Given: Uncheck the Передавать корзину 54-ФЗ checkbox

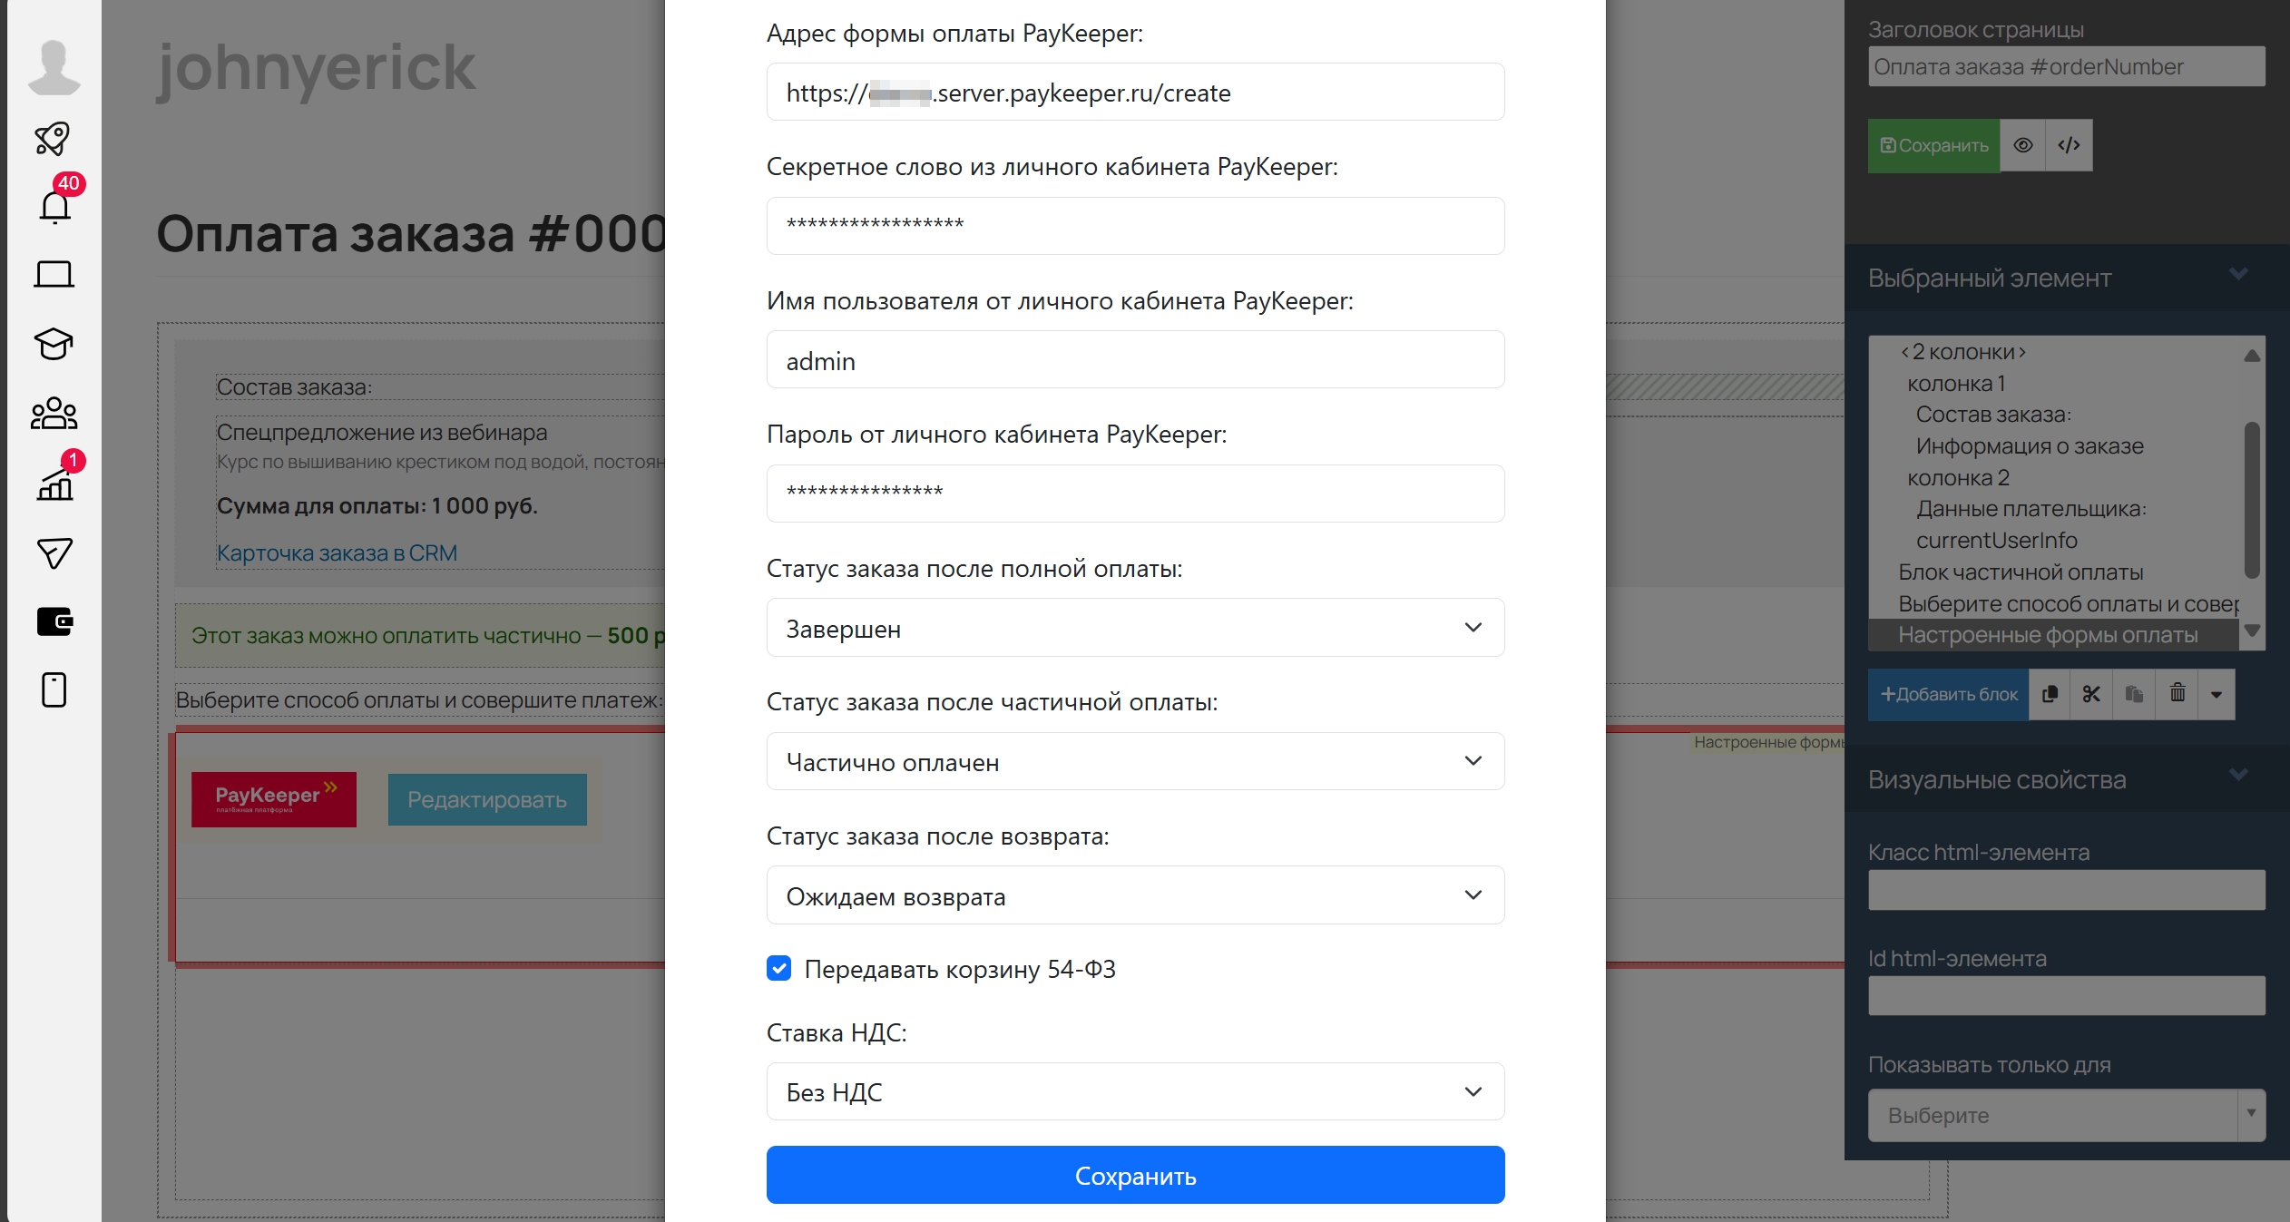Looking at the screenshot, I should click(778, 968).
